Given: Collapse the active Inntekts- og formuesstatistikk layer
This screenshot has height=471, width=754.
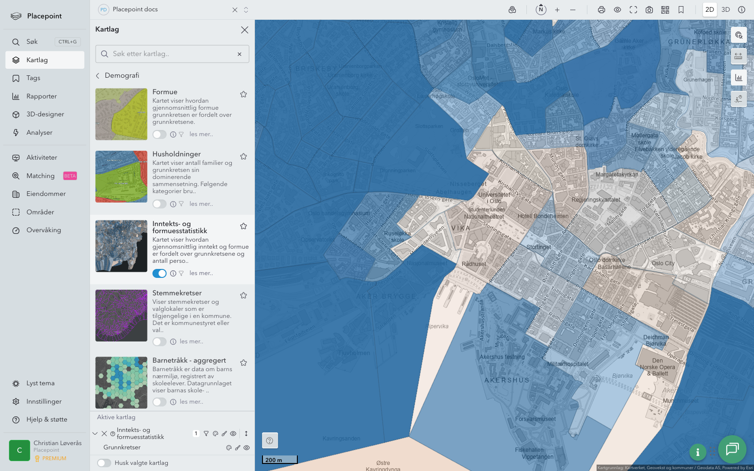Looking at the screenshot, I should click(95, 434).
